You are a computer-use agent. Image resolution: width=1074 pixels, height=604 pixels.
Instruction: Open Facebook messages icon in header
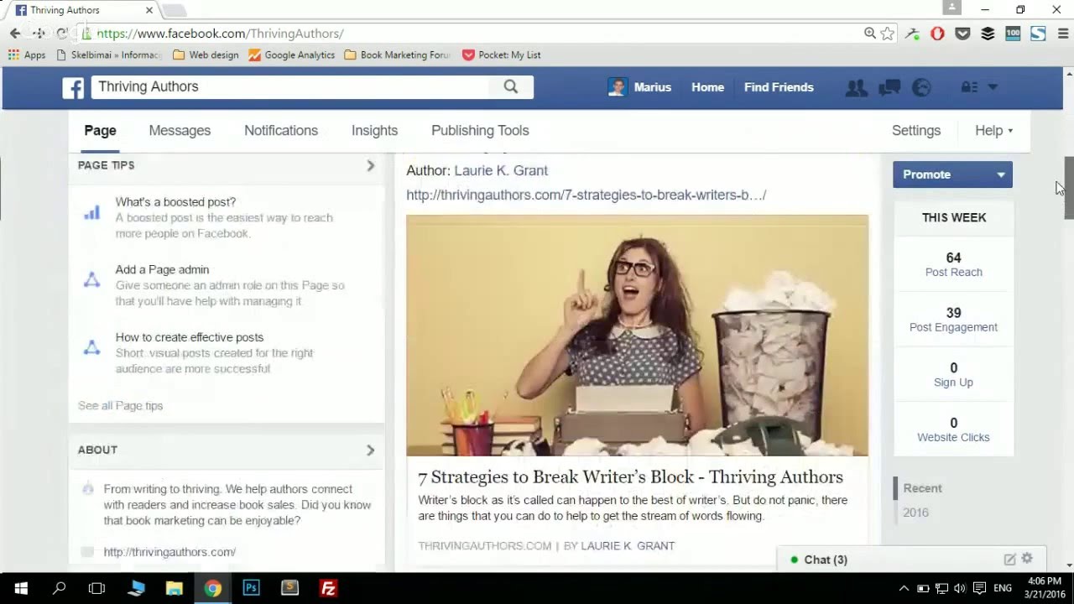[889, 87]
